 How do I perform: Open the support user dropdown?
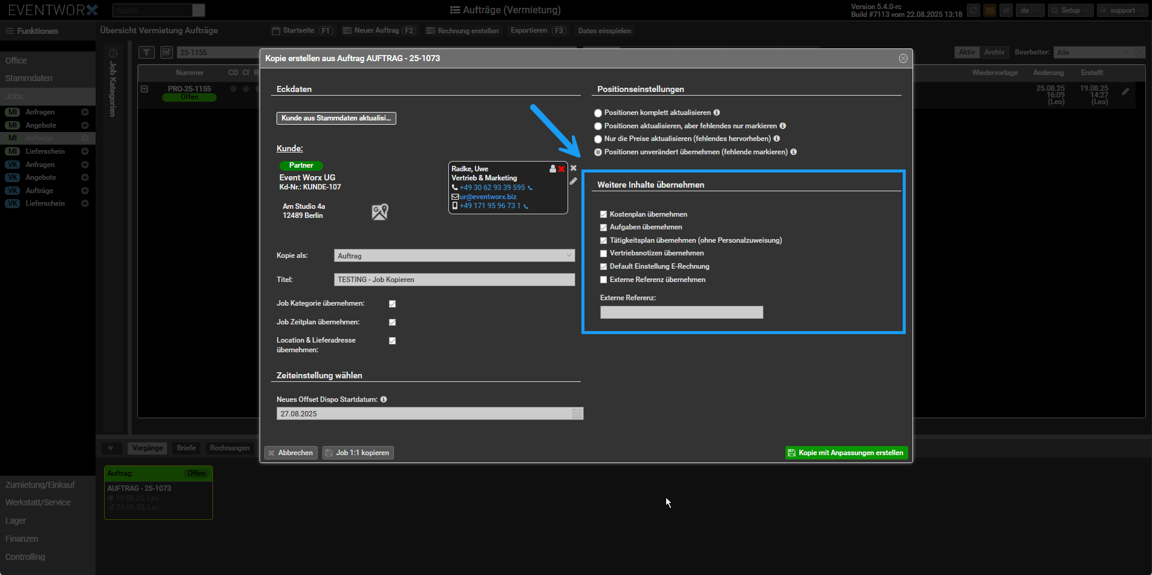click(x=1122, y=10)
